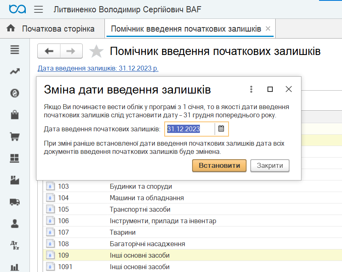Click account icon in row 105
The width and height of the screenshot is (342, 272).
click(x=50, y=209)
